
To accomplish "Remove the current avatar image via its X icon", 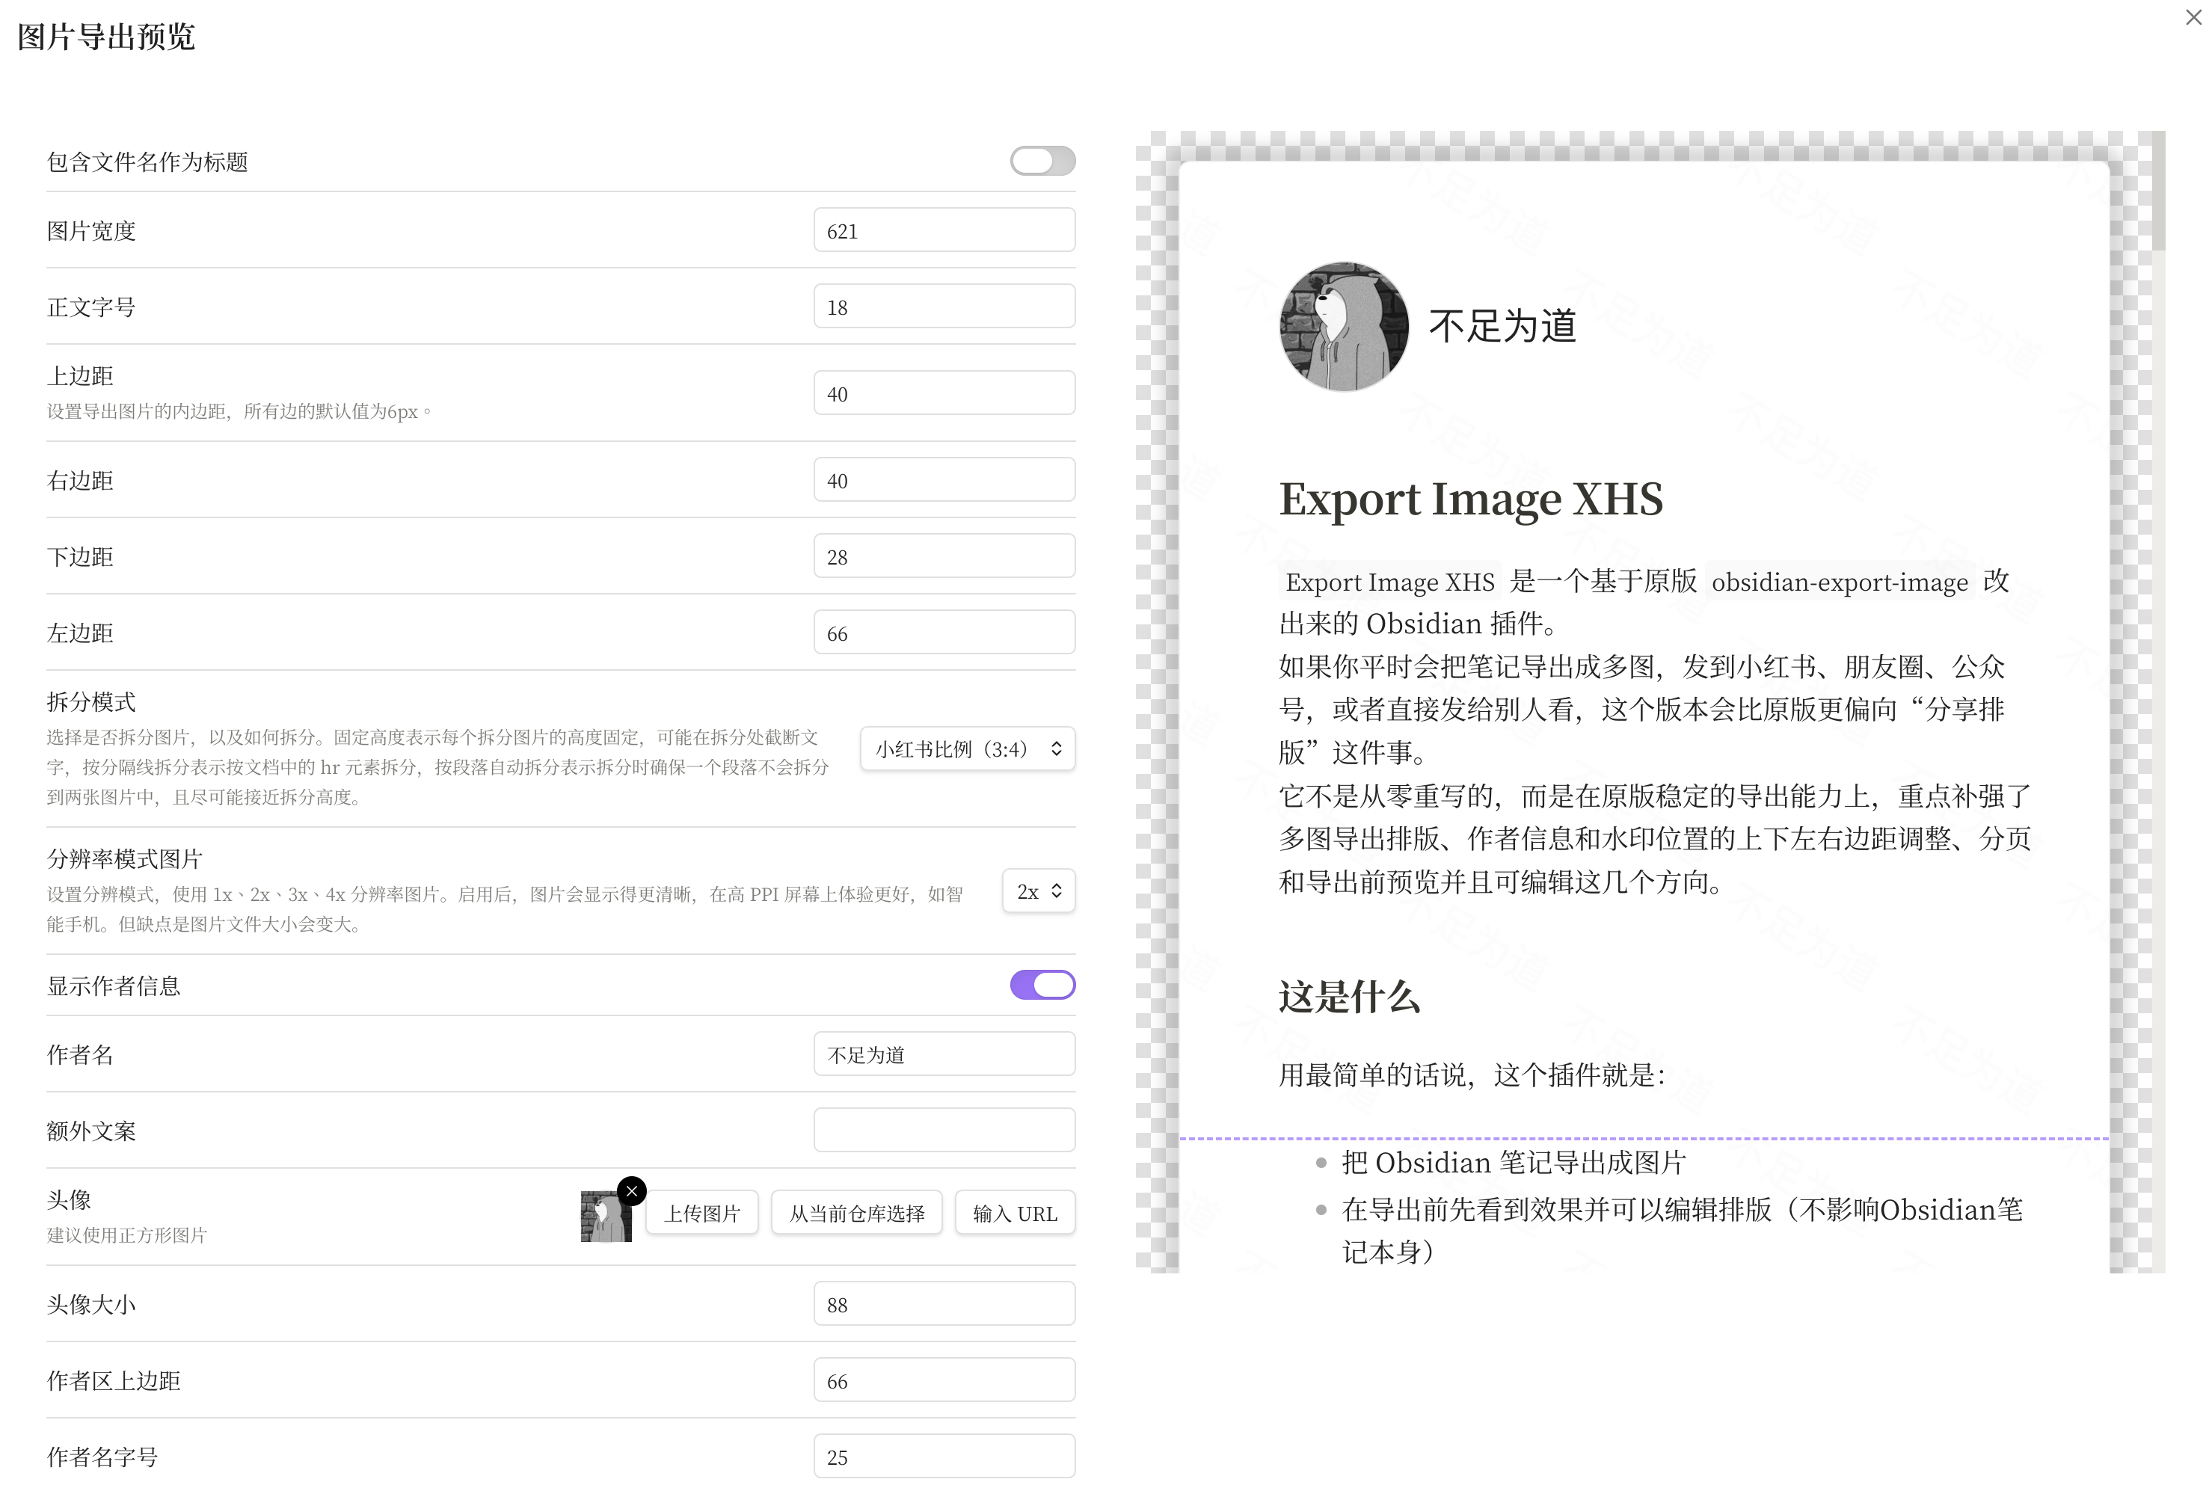I will [x=631, y=1190].
